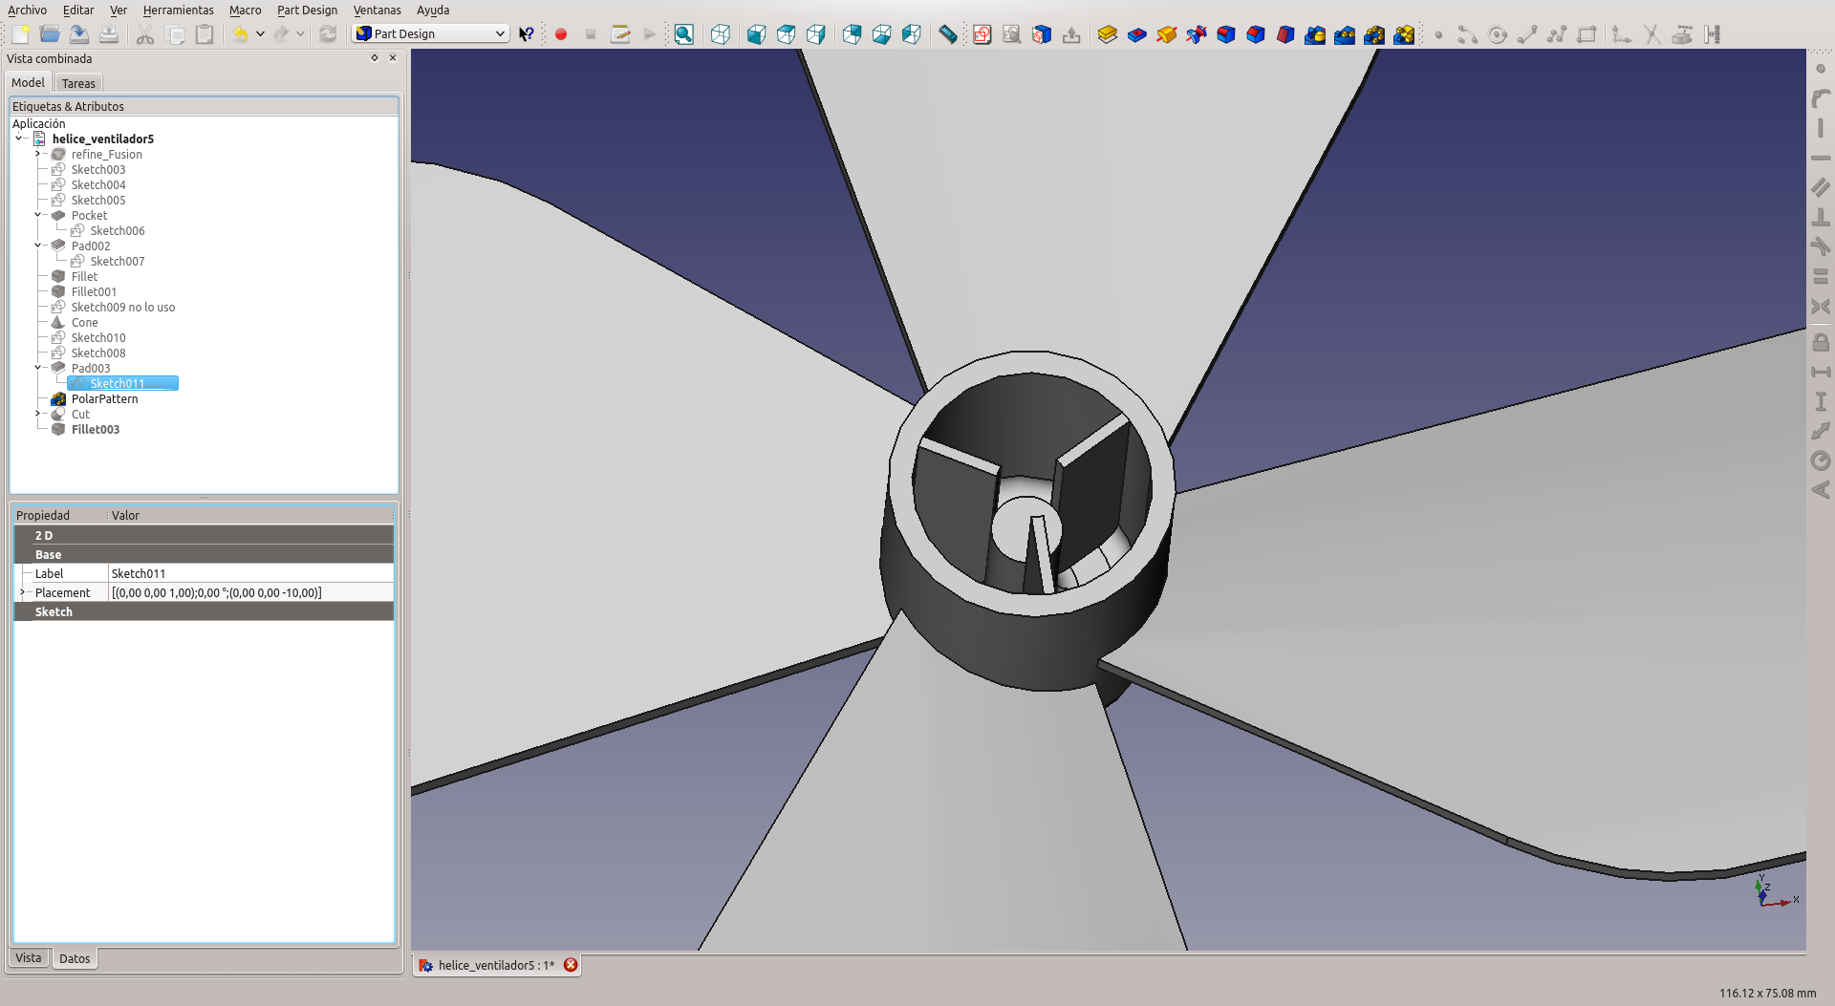The height and width of the screenshot is (1006, 1835).
Task: Start macro recording with the red circle
Action: pyautogui.click(x=561, y=34)
